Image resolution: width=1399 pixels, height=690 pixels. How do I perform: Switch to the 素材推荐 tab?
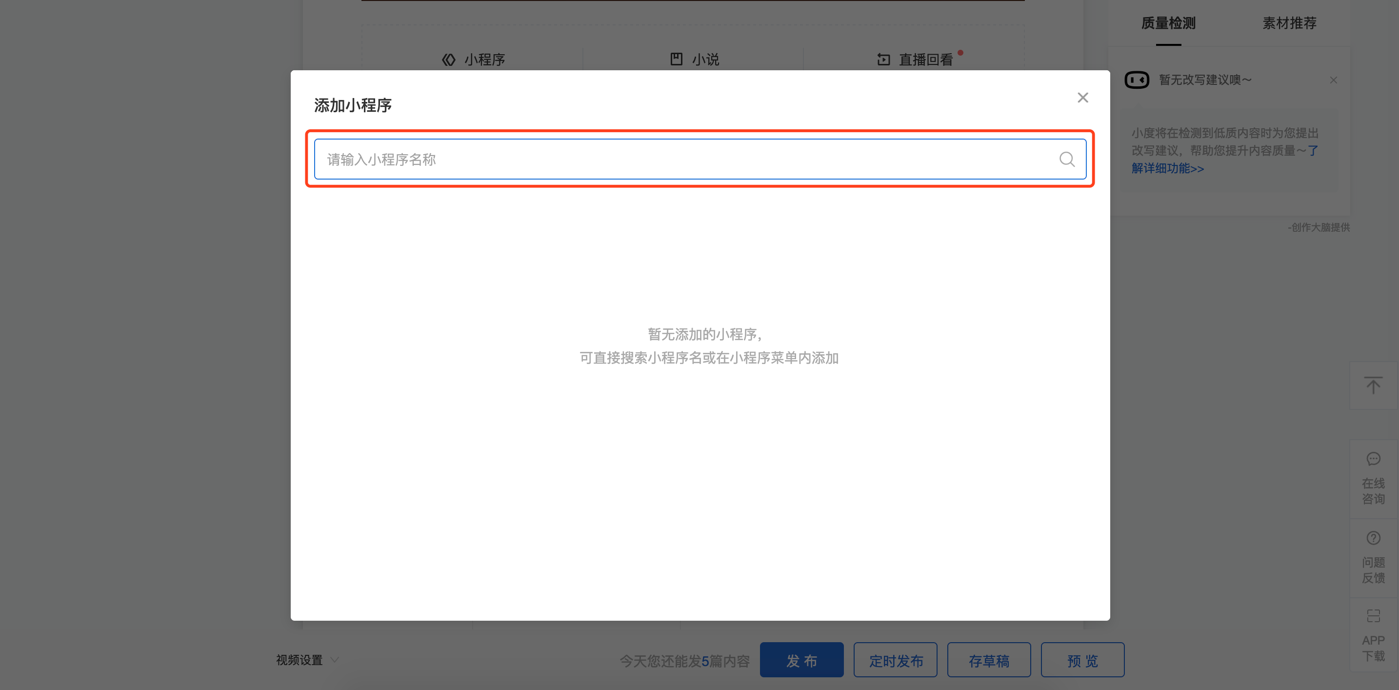(1289, 23)
